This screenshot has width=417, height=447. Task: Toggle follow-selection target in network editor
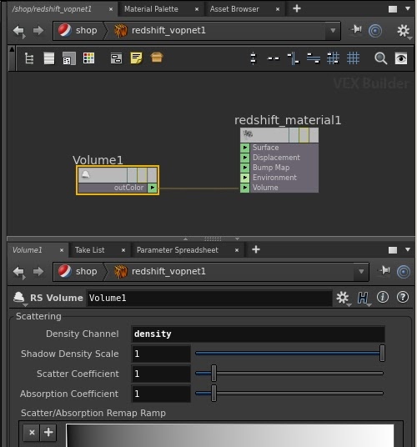375,31
